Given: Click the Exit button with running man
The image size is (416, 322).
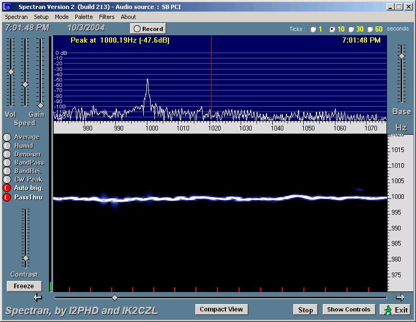Looking at the screenshot, I should coord(396,310).
